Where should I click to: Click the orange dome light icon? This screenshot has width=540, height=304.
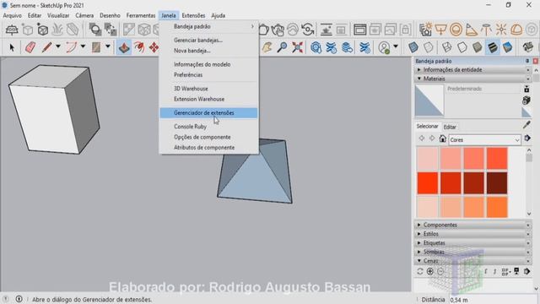coord(516,30)
